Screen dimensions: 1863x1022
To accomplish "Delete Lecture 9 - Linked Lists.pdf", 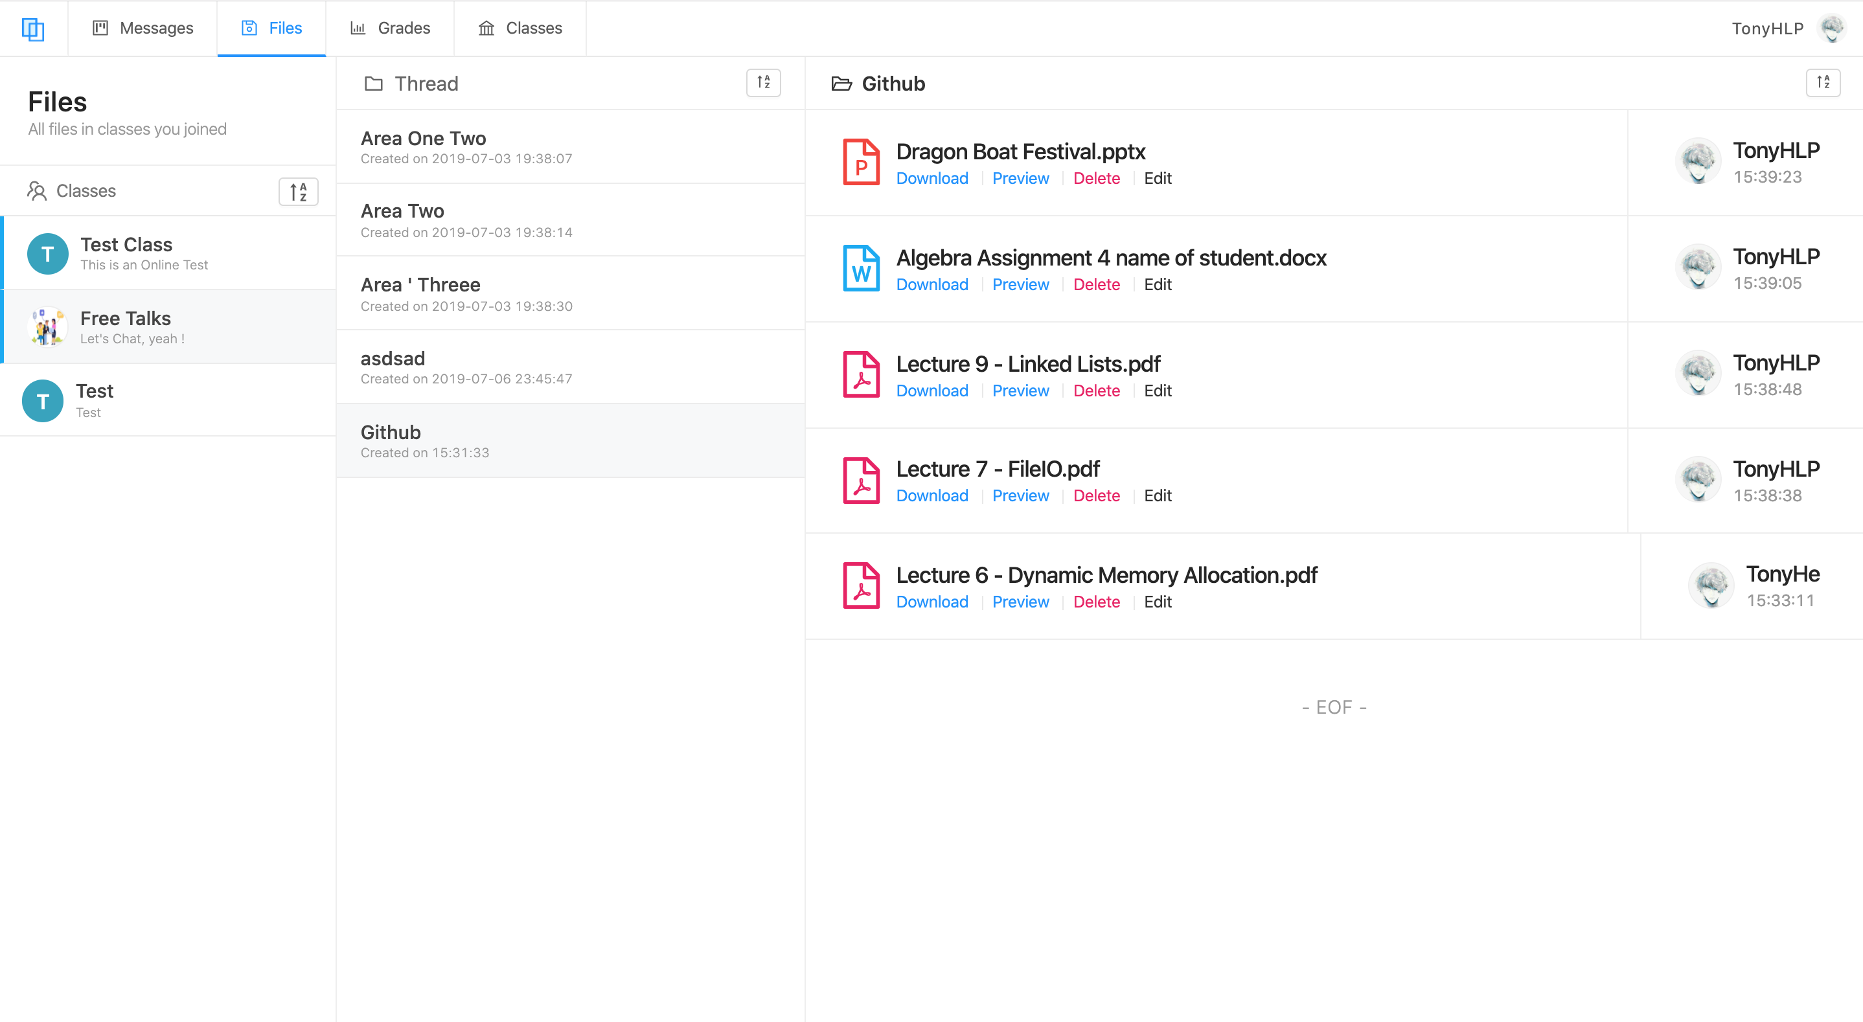I will click(x=1095, y=391).
